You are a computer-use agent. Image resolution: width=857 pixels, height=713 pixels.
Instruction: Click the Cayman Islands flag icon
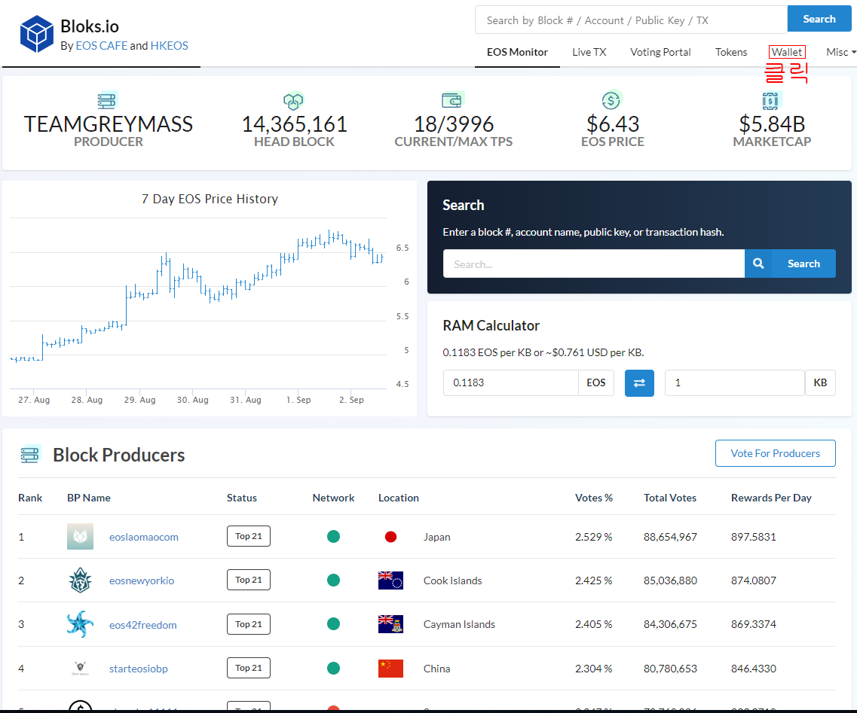pos(390,624)
